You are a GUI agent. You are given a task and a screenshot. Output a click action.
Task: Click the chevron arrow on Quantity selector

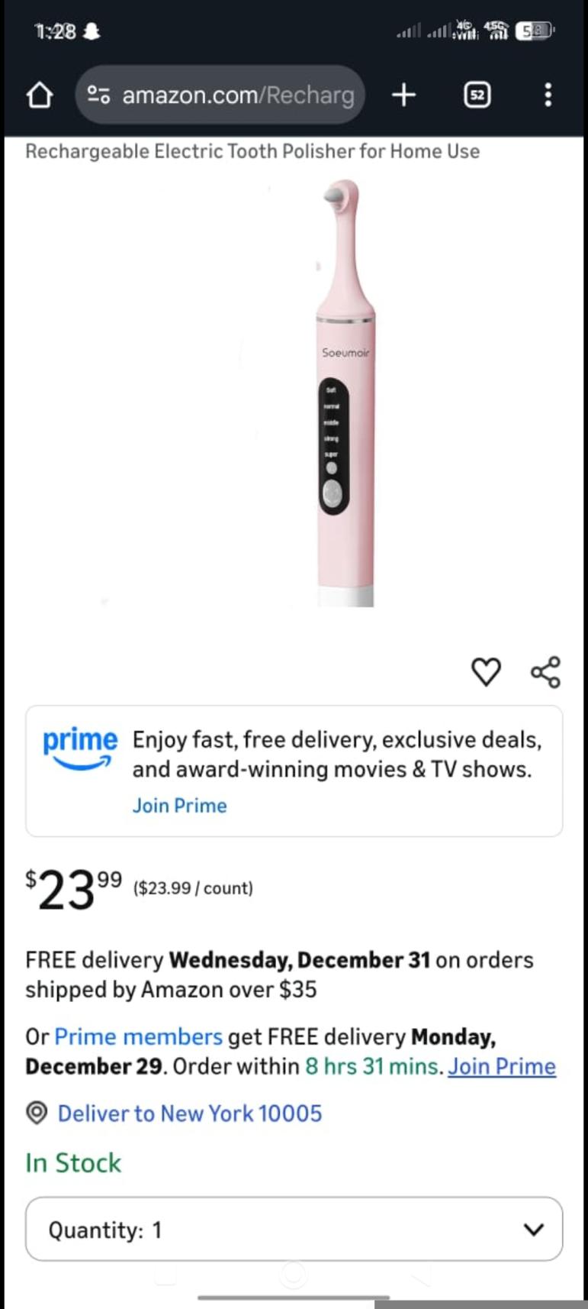click(534, 1230)
